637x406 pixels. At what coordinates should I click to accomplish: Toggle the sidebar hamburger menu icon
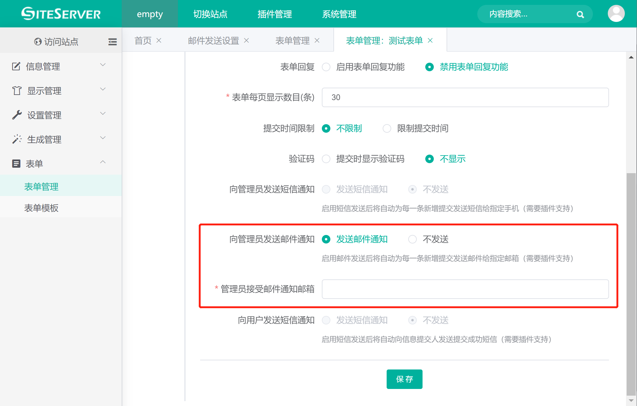click(112, 42)
